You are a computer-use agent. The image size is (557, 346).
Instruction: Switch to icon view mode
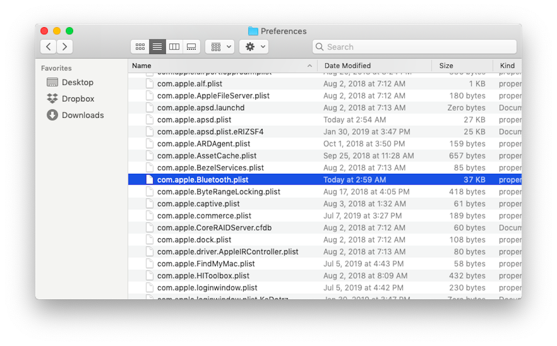coord(140,47)
